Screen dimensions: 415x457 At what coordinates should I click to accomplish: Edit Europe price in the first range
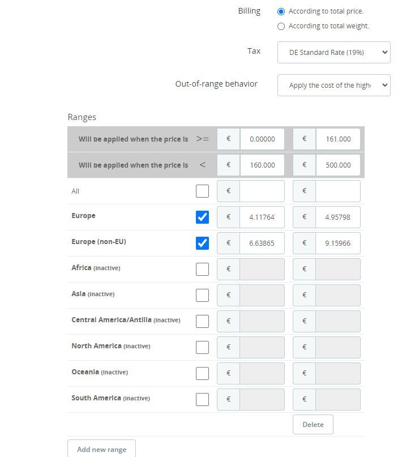[x=262, y=217]
